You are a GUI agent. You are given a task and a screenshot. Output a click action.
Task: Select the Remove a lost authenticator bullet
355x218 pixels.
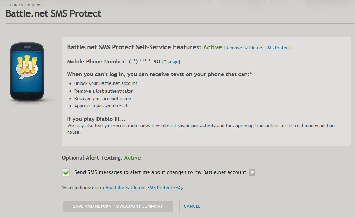104,91
